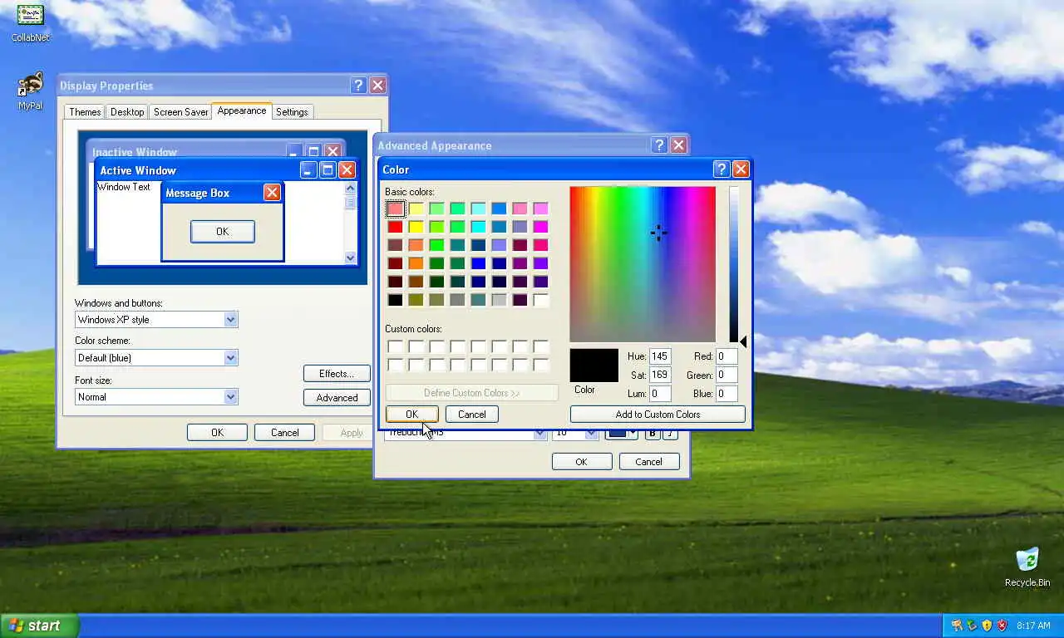This screenshot has height=638, width=1064.
Task: Click the Sat input field
Action: (660, 375)
